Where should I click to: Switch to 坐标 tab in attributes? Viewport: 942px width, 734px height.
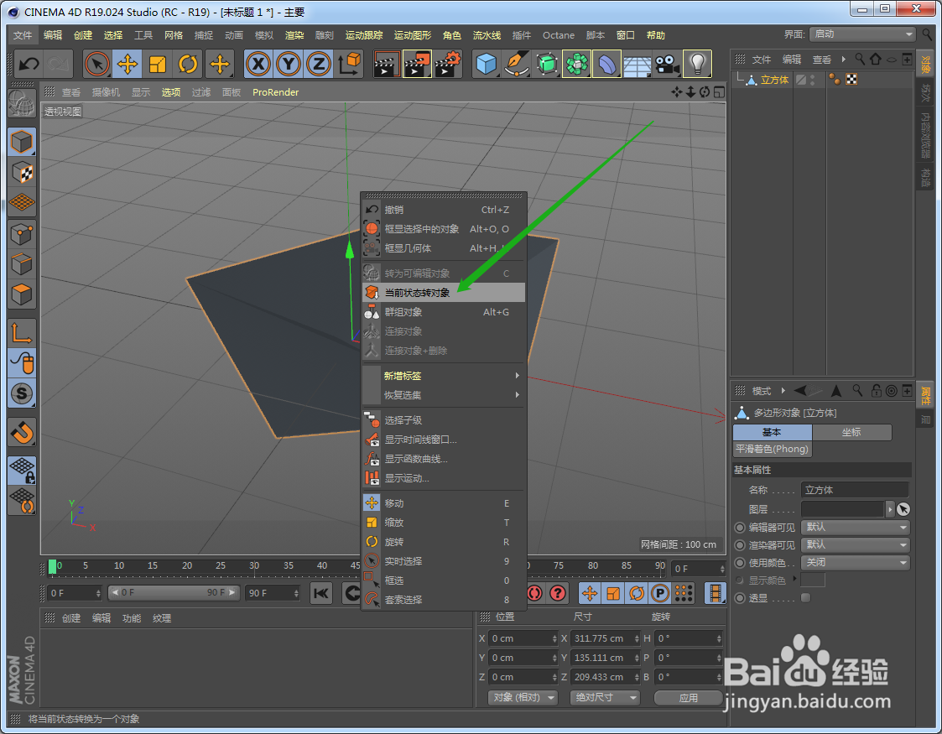pyautogui.click(x=852, y=432)
